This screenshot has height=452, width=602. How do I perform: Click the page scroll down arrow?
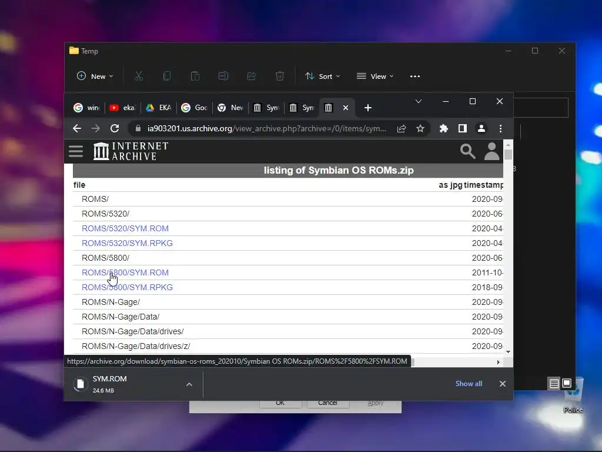[x=509, y=352]
